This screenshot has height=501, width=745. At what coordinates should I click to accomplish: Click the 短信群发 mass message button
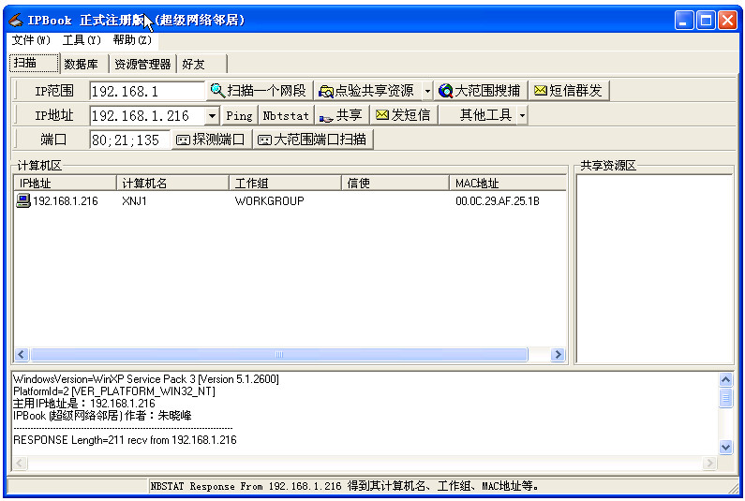pyautogui.click(x=569, y=90)
